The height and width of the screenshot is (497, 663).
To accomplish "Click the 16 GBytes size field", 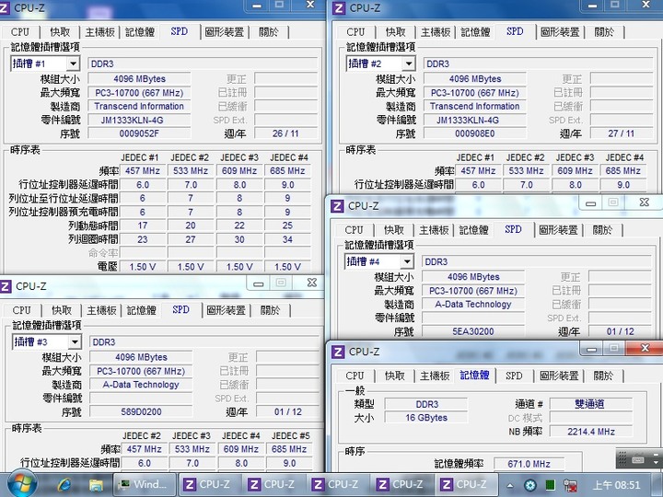I will [x=426, y=418].
